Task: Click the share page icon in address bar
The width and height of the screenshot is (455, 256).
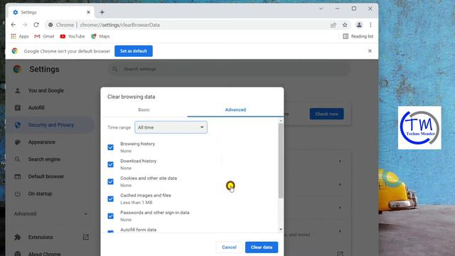Action: point(333,25)
